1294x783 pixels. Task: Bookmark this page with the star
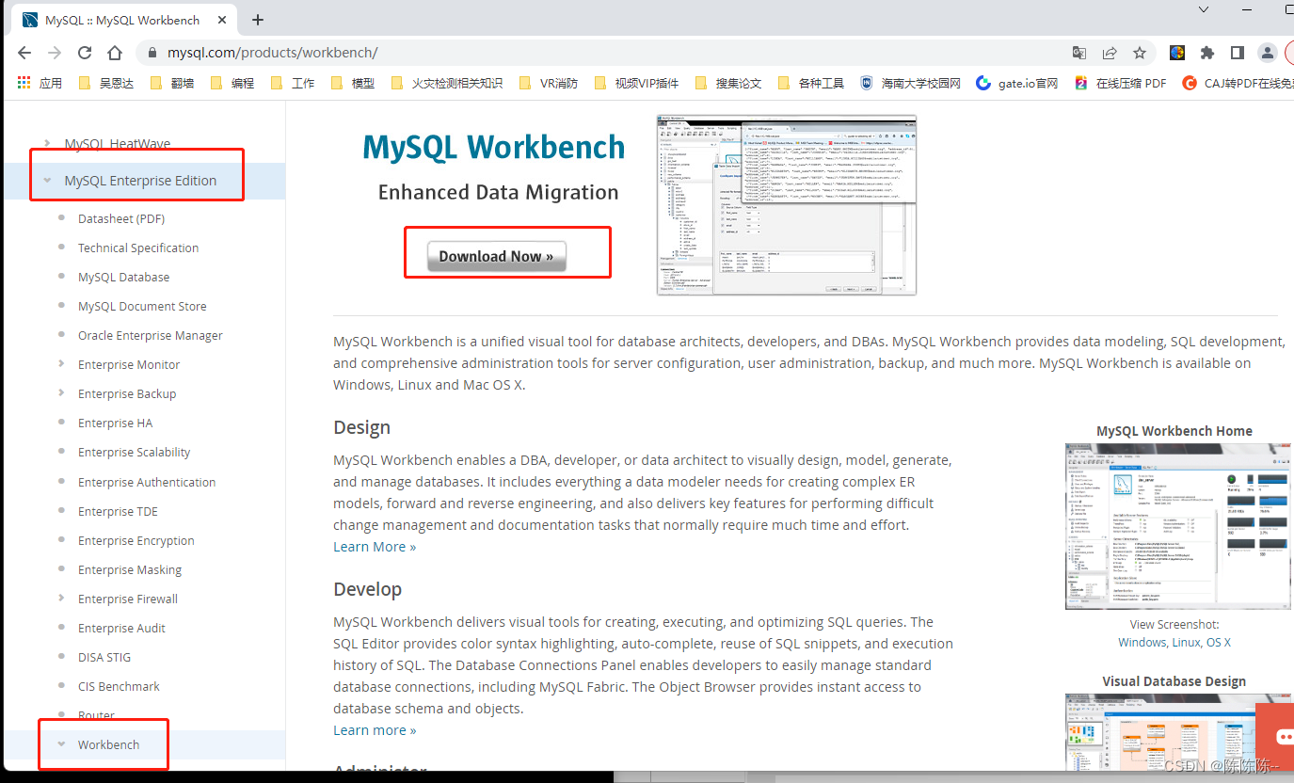pos(1140,53)
